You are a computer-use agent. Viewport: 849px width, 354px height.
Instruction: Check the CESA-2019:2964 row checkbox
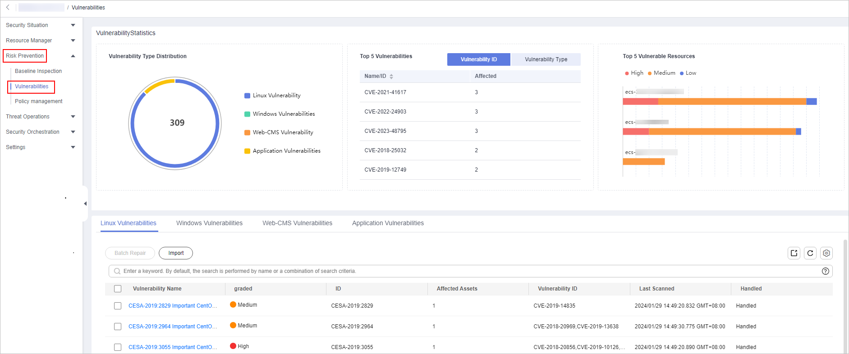(x=118, y=327)
